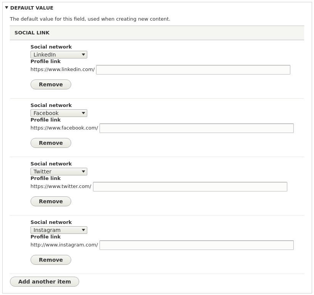This screenshot has width=314, height=295.
Task: Click the http://www.instagram.com/ prefix text
Action: pyautogui.click(x=64, y=245)
